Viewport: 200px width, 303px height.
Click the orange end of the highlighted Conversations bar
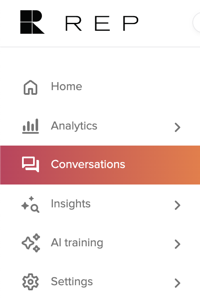191,165
